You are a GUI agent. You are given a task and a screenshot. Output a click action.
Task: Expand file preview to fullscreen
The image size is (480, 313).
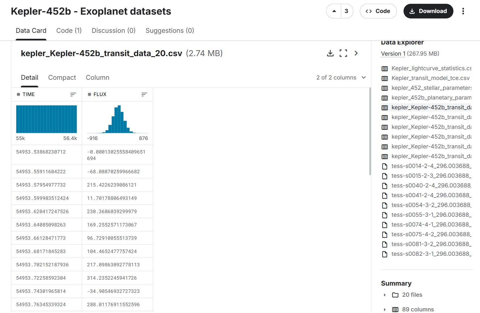(x=343, y=53)
